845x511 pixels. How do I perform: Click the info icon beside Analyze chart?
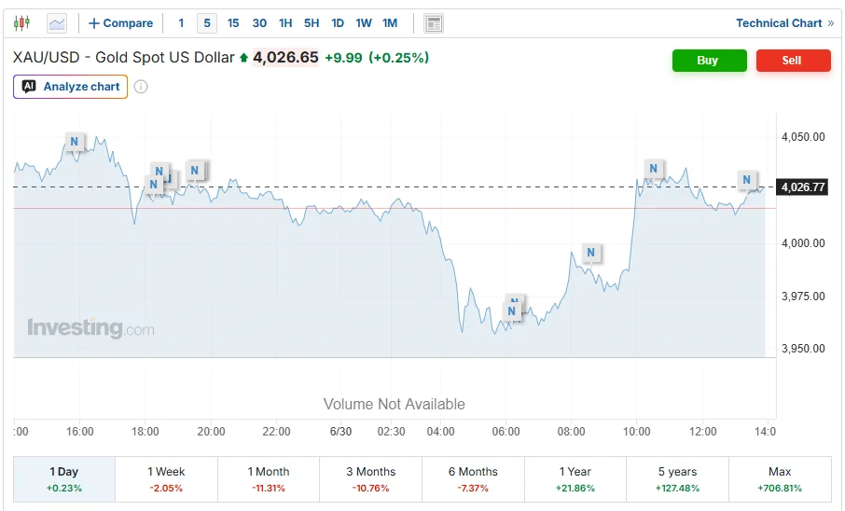point(141,87)
